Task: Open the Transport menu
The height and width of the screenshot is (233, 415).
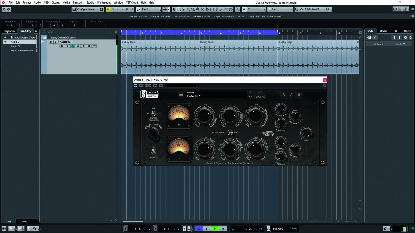Action: 78,2
